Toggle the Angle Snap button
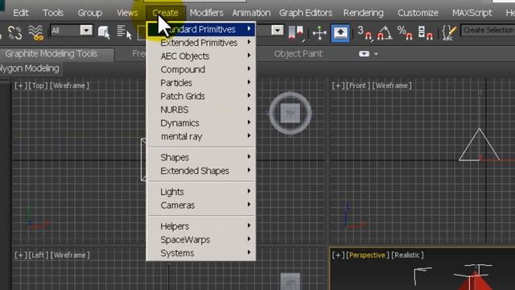This screenshot has height=290, width=515. pyautogui.click(x=385, y=33)
